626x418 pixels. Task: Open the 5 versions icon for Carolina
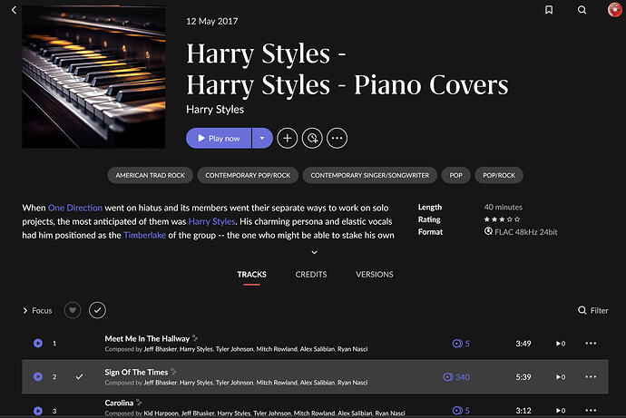pos(461,411)
